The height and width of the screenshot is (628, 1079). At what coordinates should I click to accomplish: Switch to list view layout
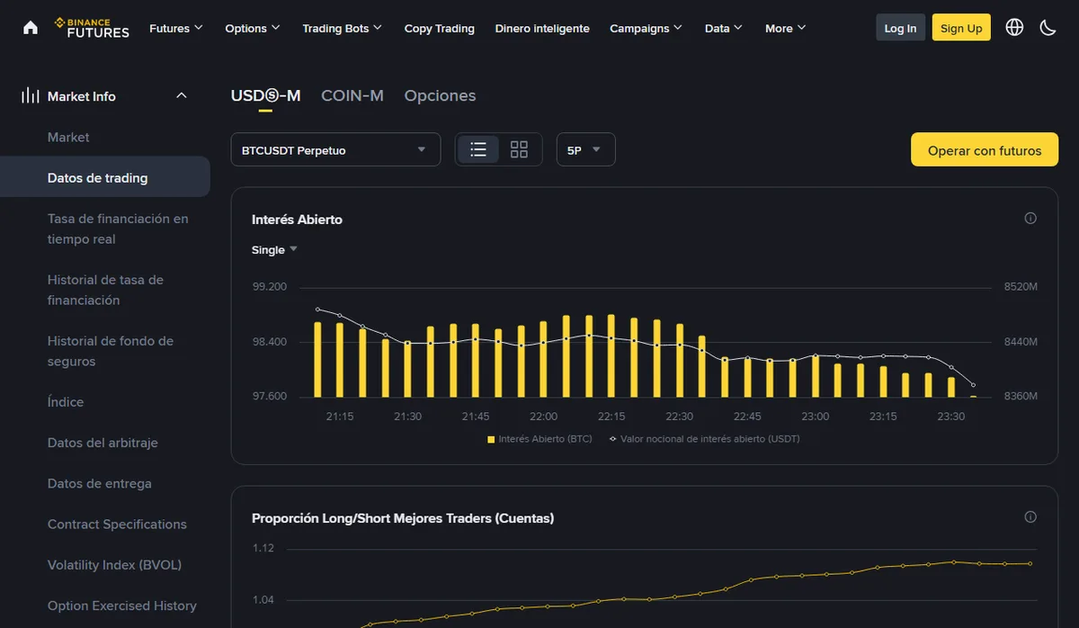tap(478, 149)
